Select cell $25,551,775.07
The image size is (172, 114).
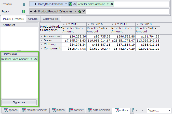(123, 41)
